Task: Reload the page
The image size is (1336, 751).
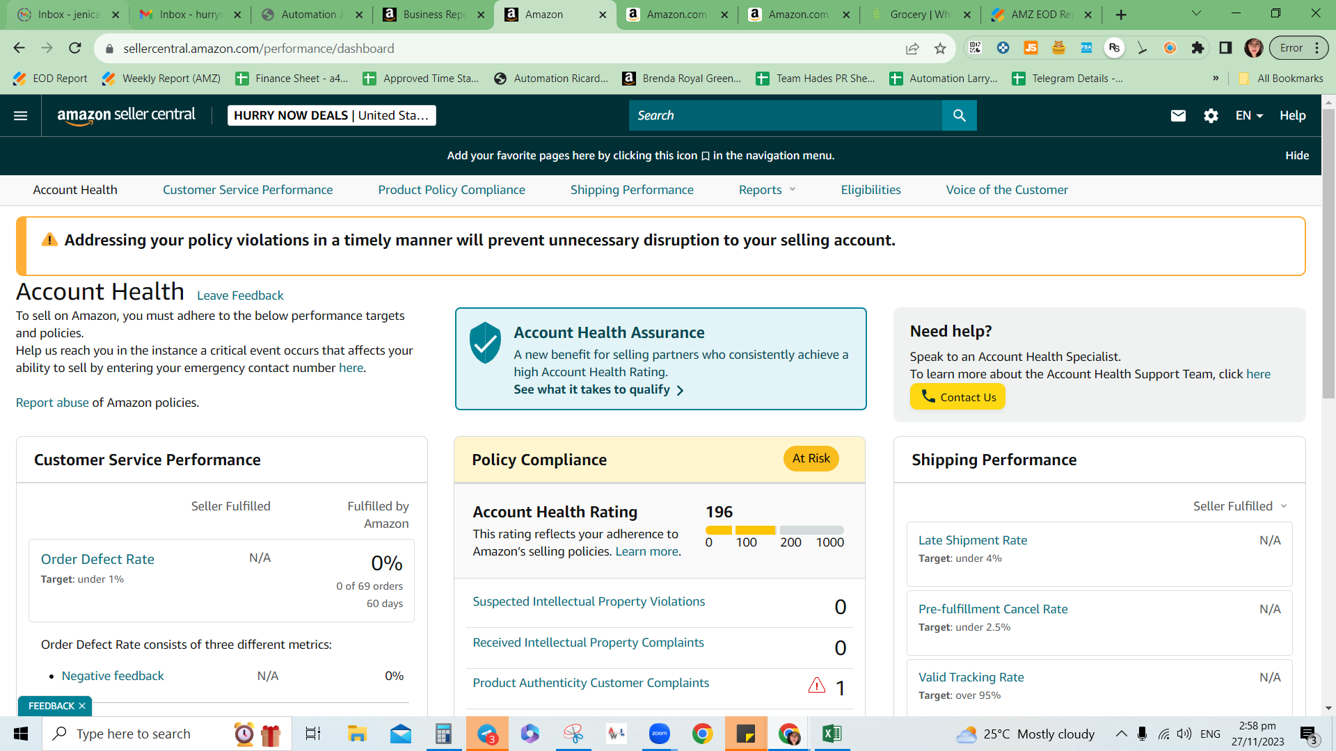Action: (75, 48)
